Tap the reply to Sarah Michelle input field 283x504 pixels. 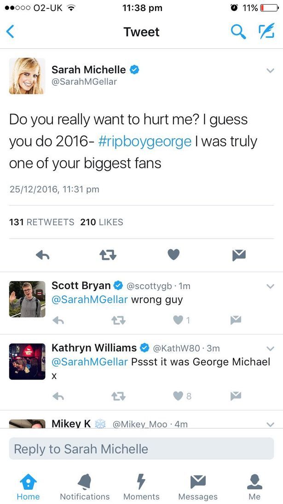[x=141, y=448]
